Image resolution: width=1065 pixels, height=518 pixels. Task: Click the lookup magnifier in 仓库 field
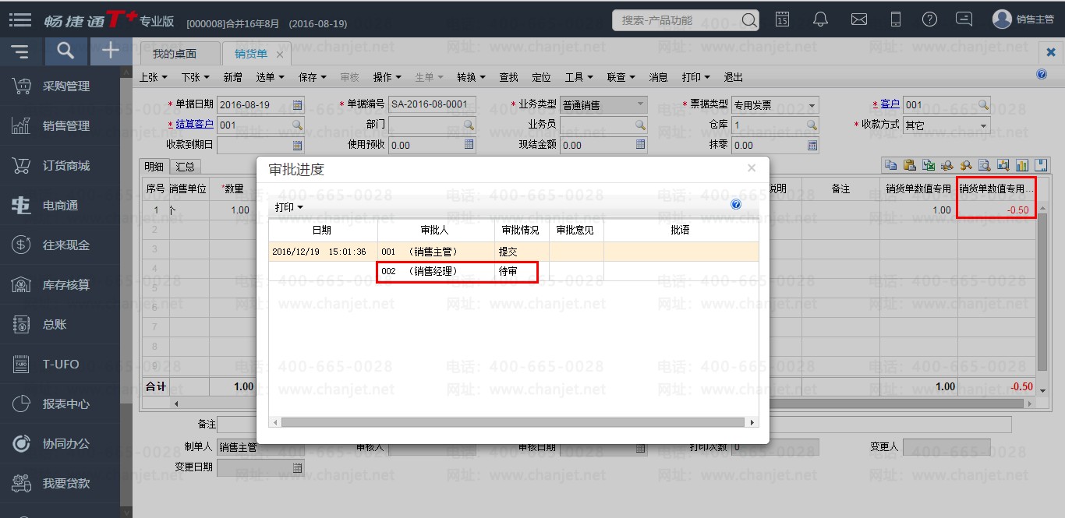tap(812, 125)
